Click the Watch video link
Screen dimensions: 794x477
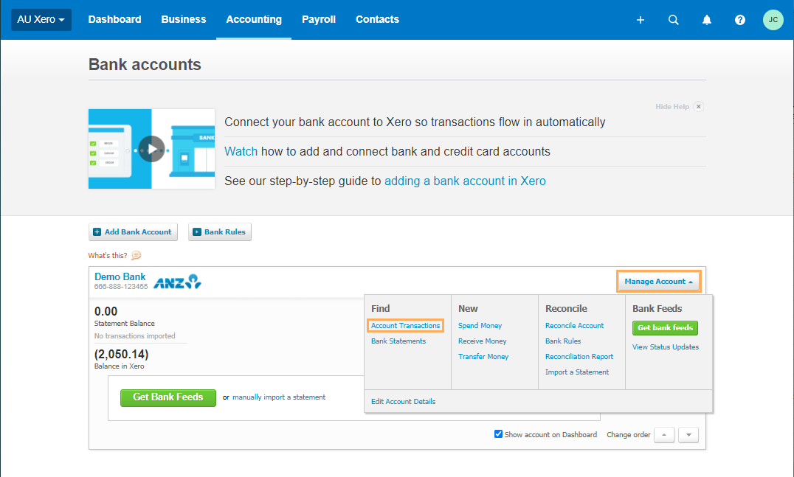click(241, 151)
